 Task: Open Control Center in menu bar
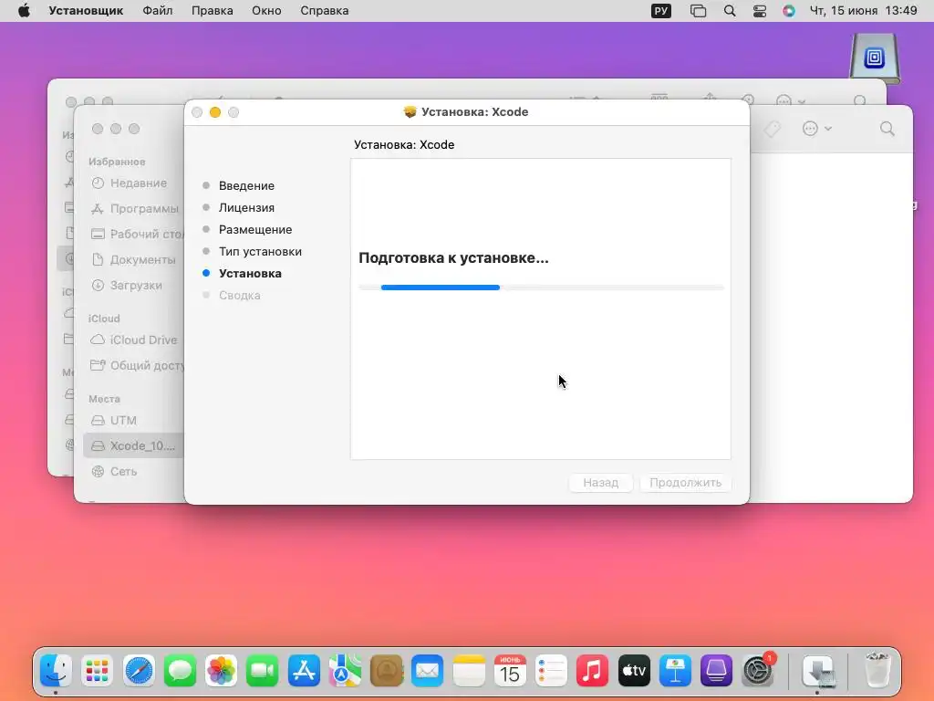pyautogui.click(x=760, y=11)
